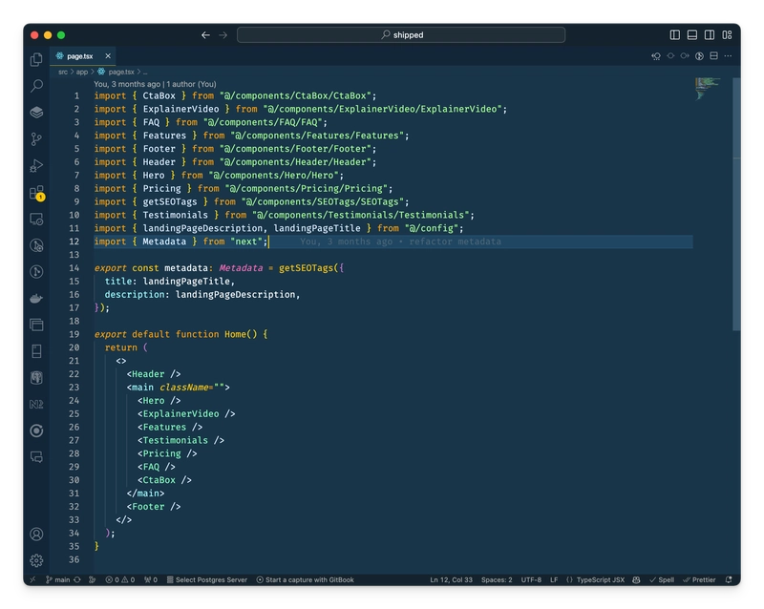Screen dimensions: 764x609
Task: Click Prettier status bar item
Action: (699, 579)
